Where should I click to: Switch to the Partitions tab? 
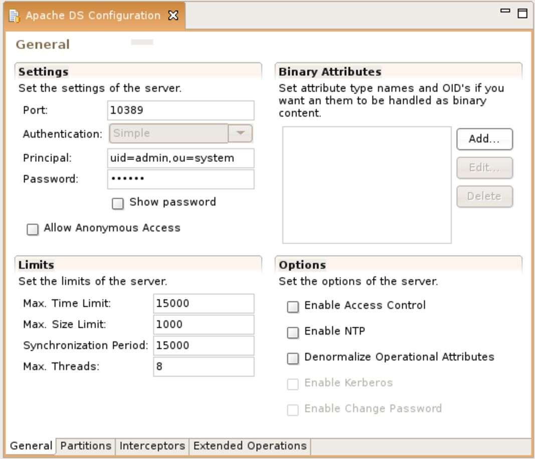coord(86,446)
